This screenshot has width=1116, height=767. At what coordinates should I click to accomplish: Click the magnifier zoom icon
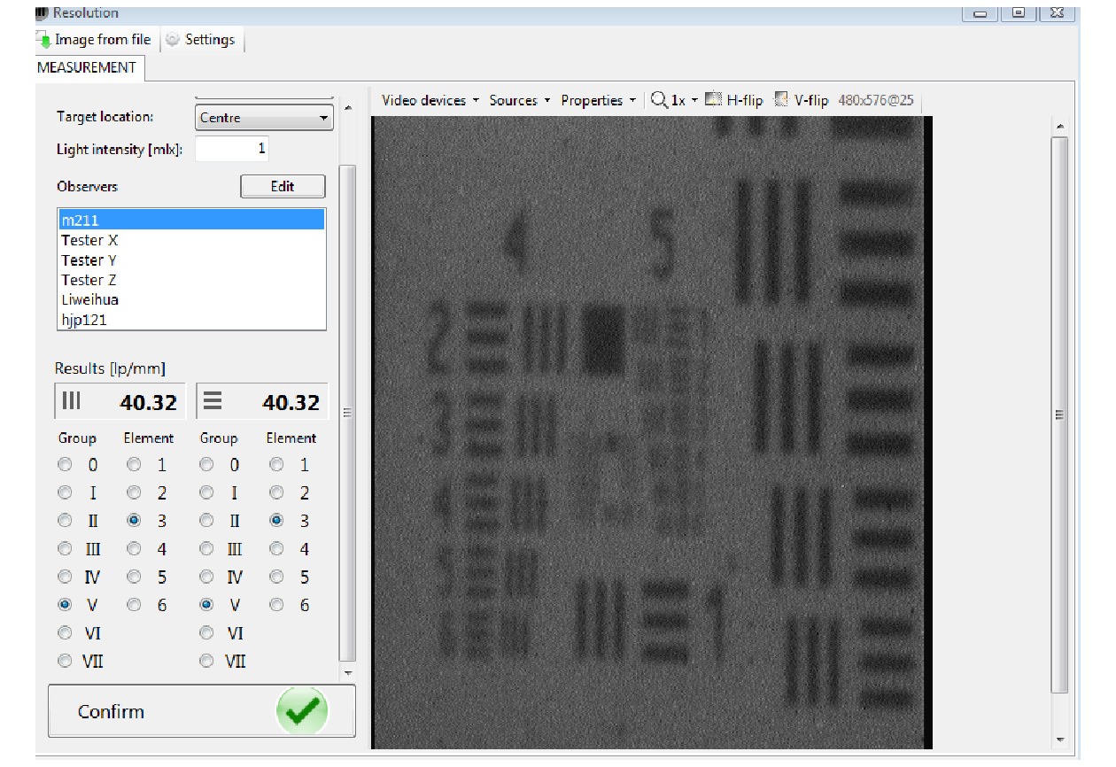(659, 100)
